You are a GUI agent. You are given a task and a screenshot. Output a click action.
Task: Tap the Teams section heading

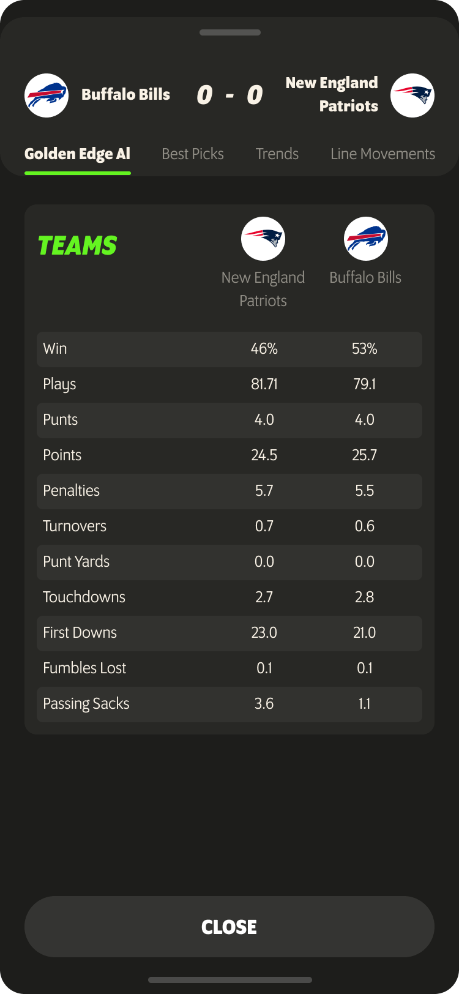tap(78, 246)
